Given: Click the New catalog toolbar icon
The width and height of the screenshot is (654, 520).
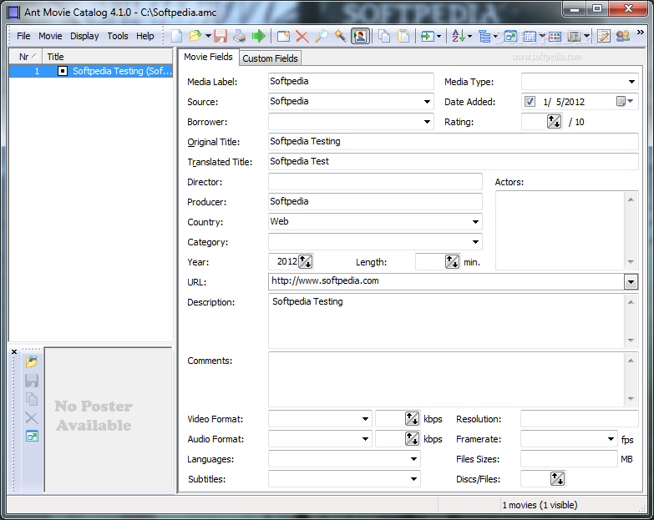Looking at the screenshot, I should click(x=177, y=36).
